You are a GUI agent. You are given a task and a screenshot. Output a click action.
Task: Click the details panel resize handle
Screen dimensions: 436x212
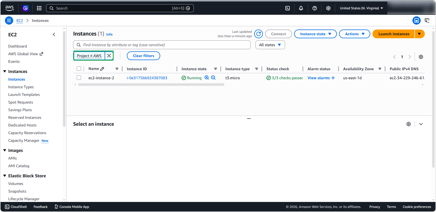pyautogui.click(x=249, y=119)
